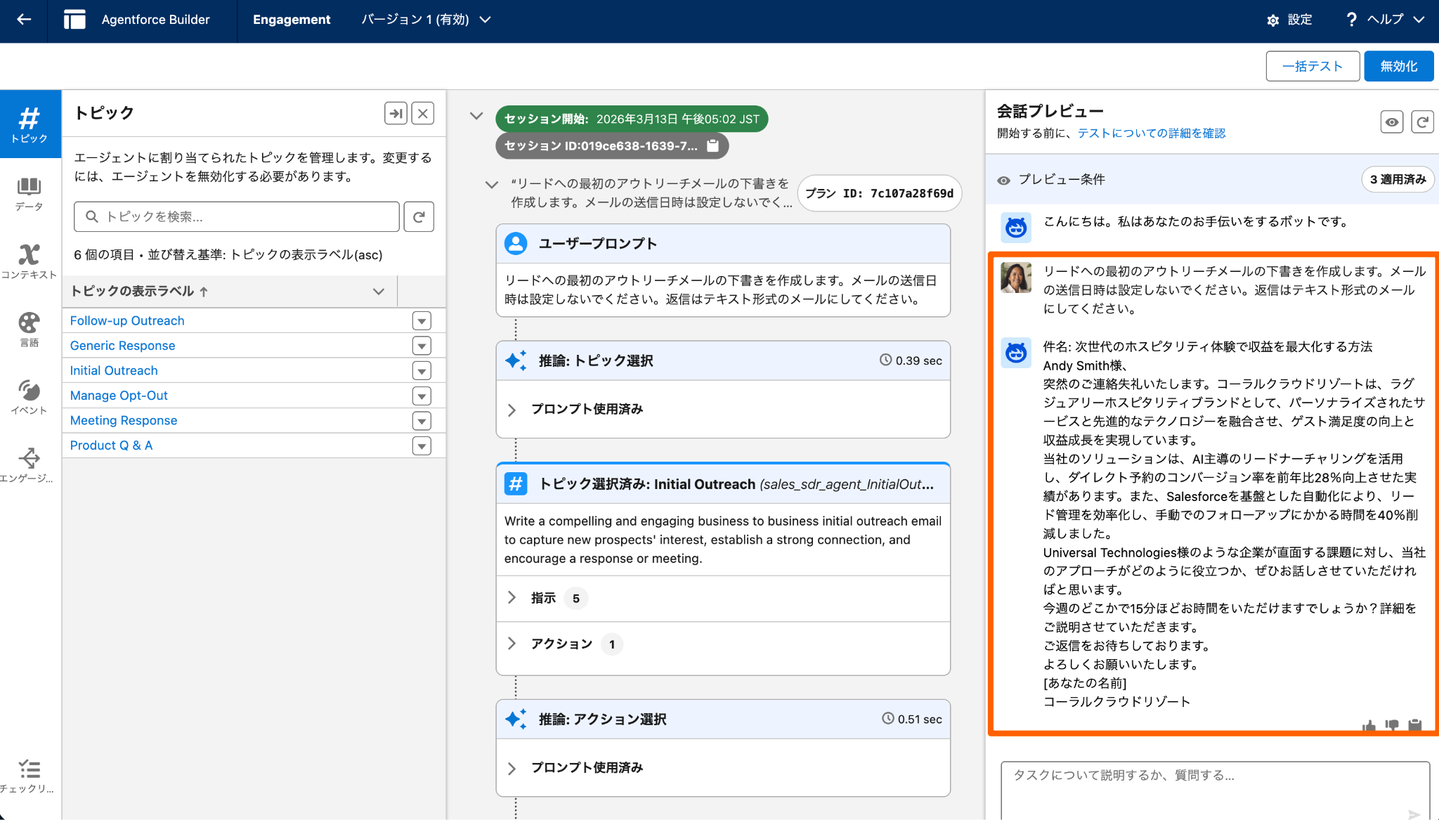Reset the conversation preview with refresh icon

pyautogui.click(x=1422, y=122)
